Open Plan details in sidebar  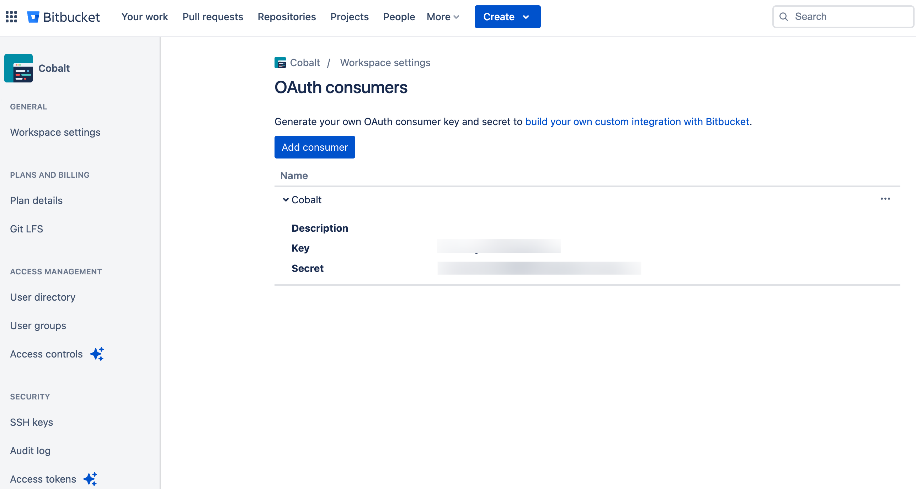(x=36, y=200)
